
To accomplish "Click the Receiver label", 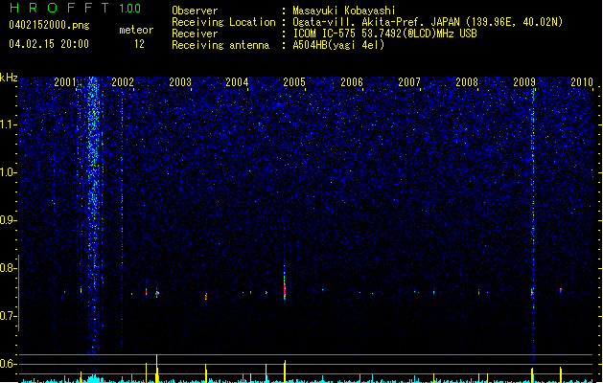I will (x=195, y=34).
